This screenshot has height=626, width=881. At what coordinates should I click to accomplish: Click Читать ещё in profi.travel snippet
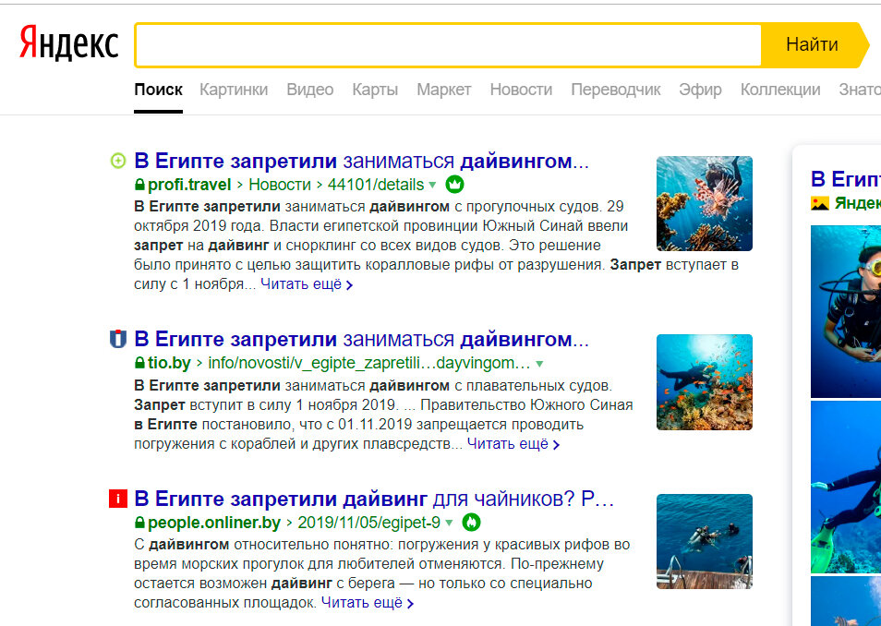(307, 284)
